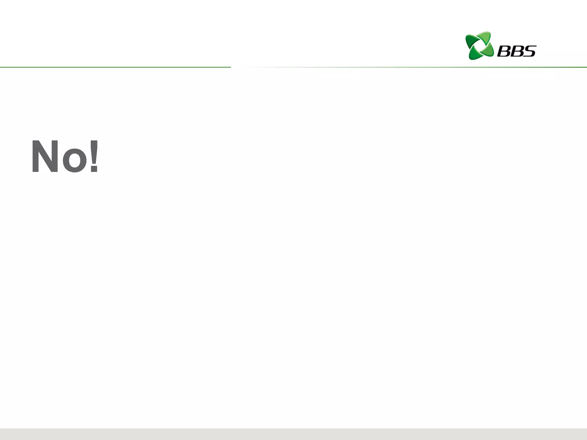Select the "No!" heading text
This screenshot has height=440, width=587.
[65, 156]
